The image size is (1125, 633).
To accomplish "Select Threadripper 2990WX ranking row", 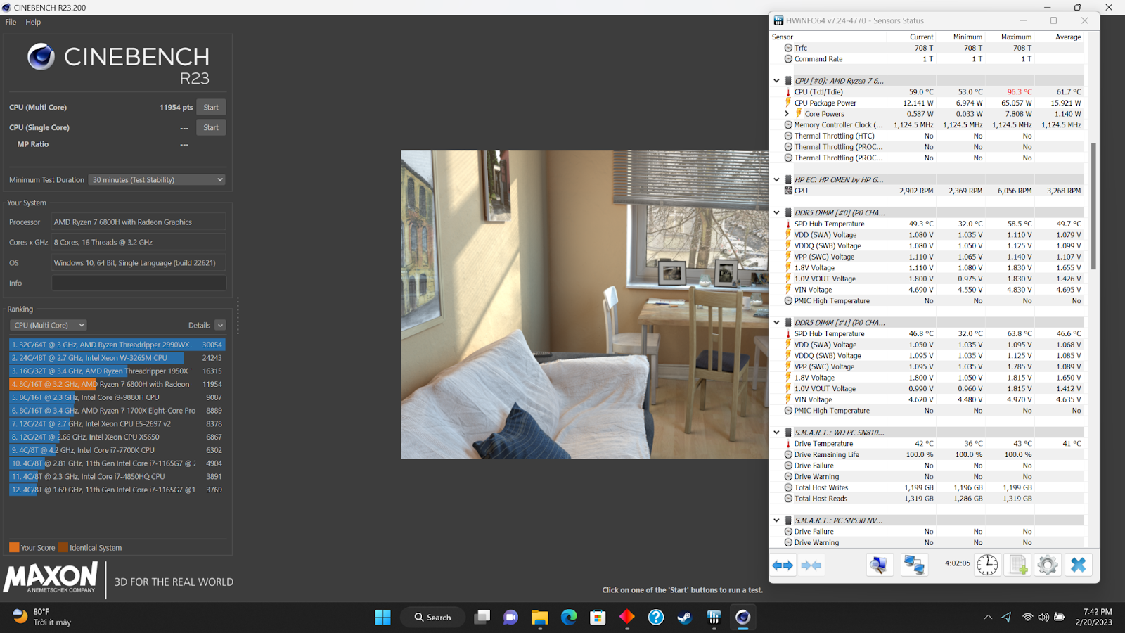I will [x=117, y=345].
